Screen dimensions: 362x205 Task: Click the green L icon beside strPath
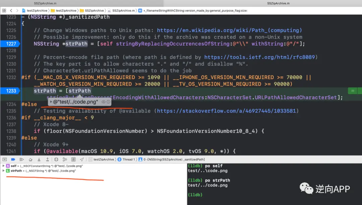(8, 170)
